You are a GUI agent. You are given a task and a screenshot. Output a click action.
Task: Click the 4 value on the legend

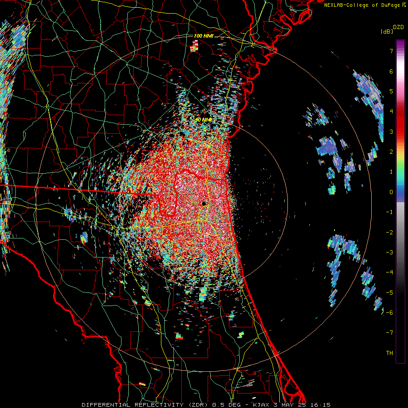tap(391, 112)
